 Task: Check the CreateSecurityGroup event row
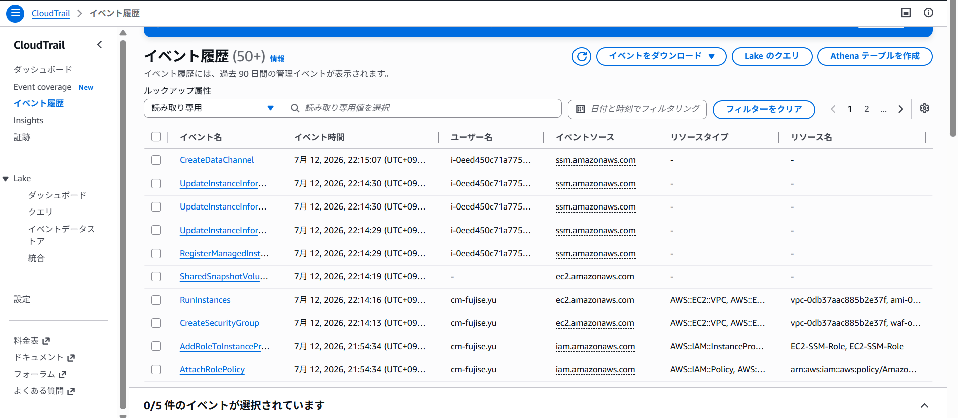[x=156, y=323]
